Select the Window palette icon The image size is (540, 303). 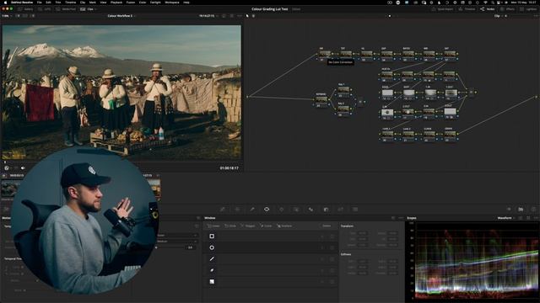[267, 210]
